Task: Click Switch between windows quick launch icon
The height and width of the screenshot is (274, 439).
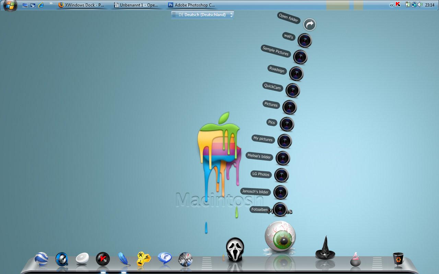Action: 33,5
